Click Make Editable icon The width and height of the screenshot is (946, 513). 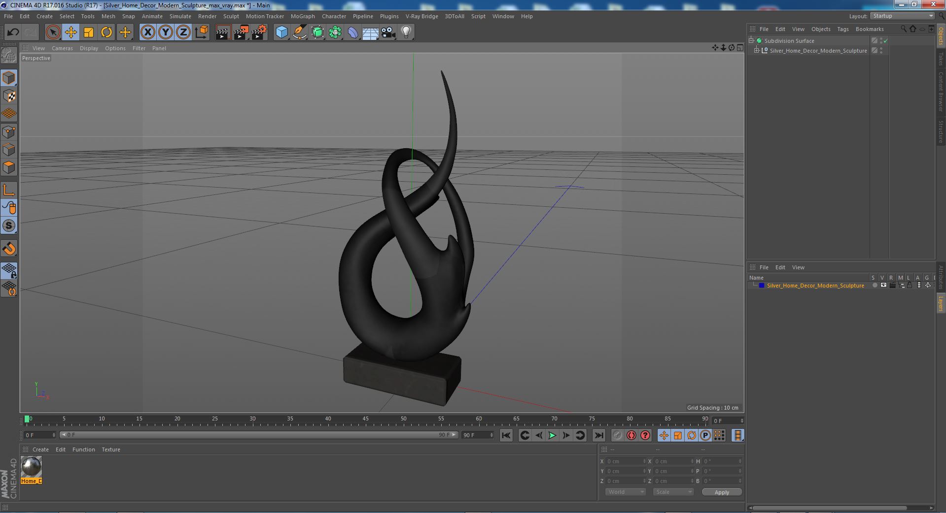point(9,56)
